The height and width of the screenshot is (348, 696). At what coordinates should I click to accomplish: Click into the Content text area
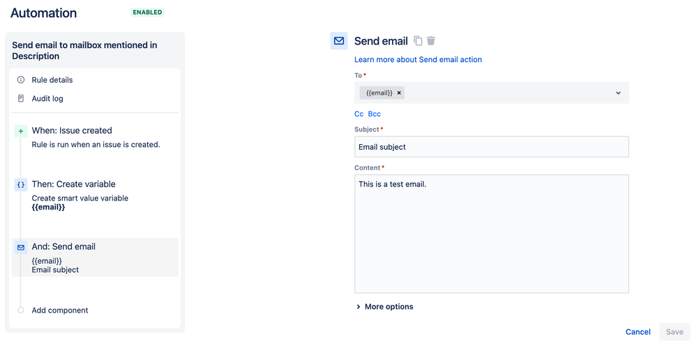[492, 234]
